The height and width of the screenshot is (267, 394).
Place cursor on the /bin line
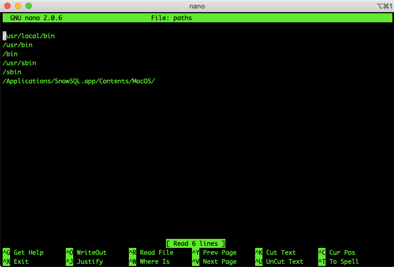[x=11, y=54]
